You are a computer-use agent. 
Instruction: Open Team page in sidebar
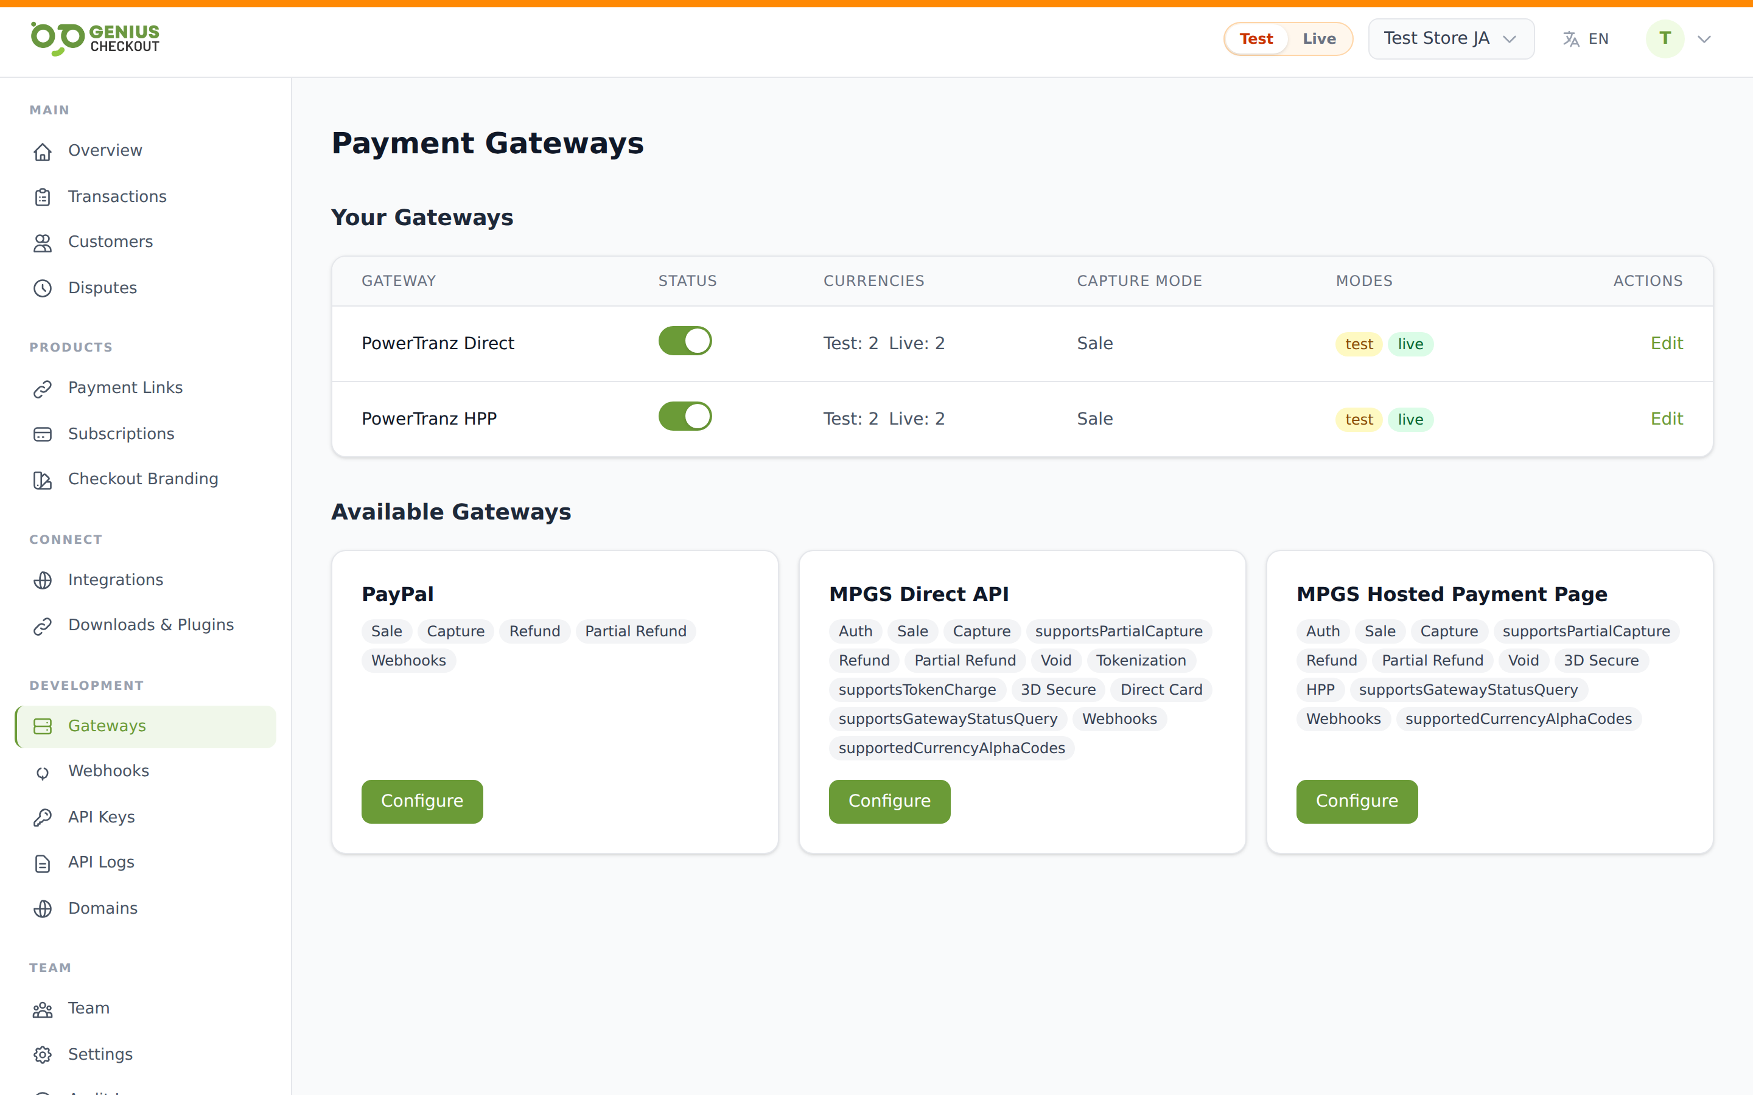(x=145, y=1009)
